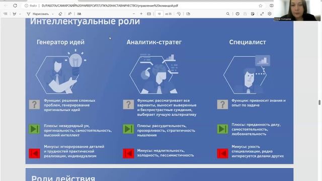Click the Специалист hexagon illustration

247,74
